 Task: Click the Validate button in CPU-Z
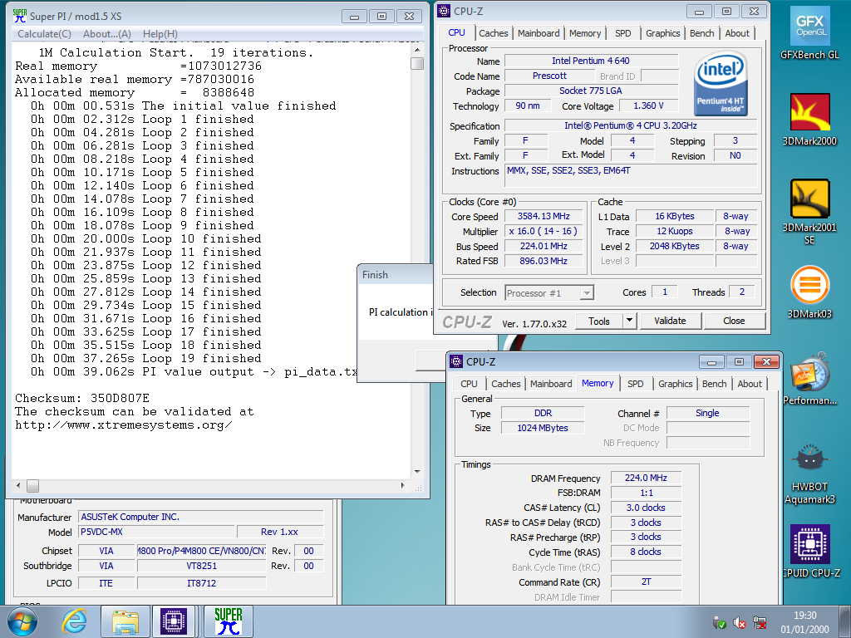(x=671, y=321)
